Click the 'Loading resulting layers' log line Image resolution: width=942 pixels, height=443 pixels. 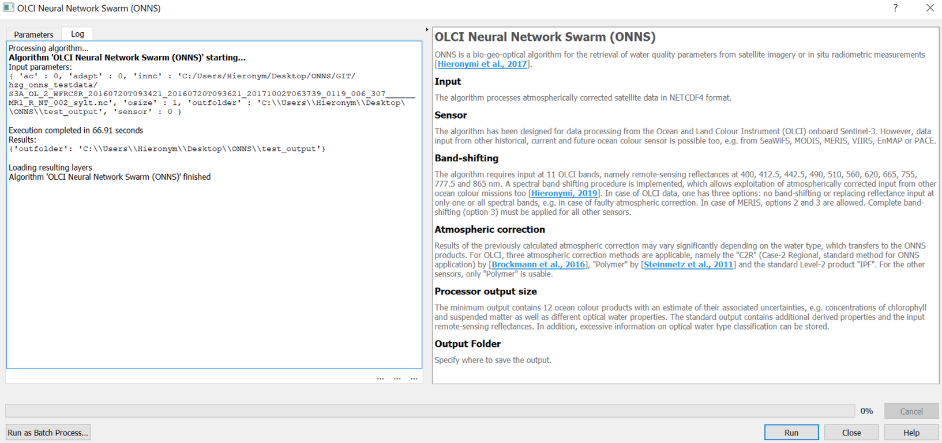50,168
